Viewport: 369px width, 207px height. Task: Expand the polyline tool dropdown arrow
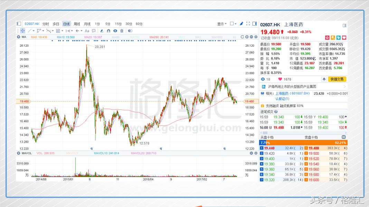43,31
